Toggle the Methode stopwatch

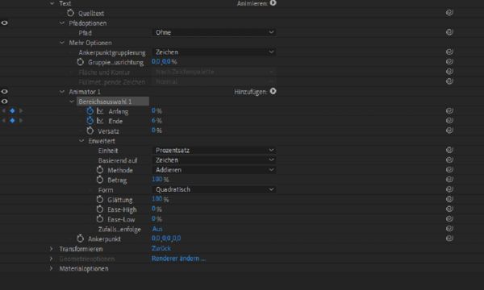point(100,170)
